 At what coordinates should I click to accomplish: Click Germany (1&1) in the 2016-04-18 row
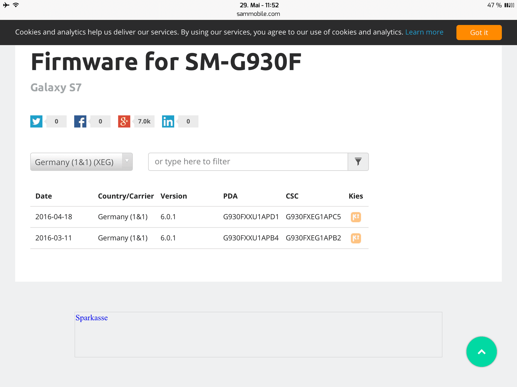(123, 217)
